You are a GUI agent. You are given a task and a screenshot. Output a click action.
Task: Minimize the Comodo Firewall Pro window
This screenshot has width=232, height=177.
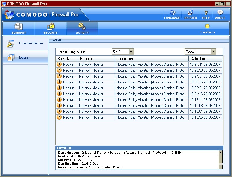tap(217, 4)
